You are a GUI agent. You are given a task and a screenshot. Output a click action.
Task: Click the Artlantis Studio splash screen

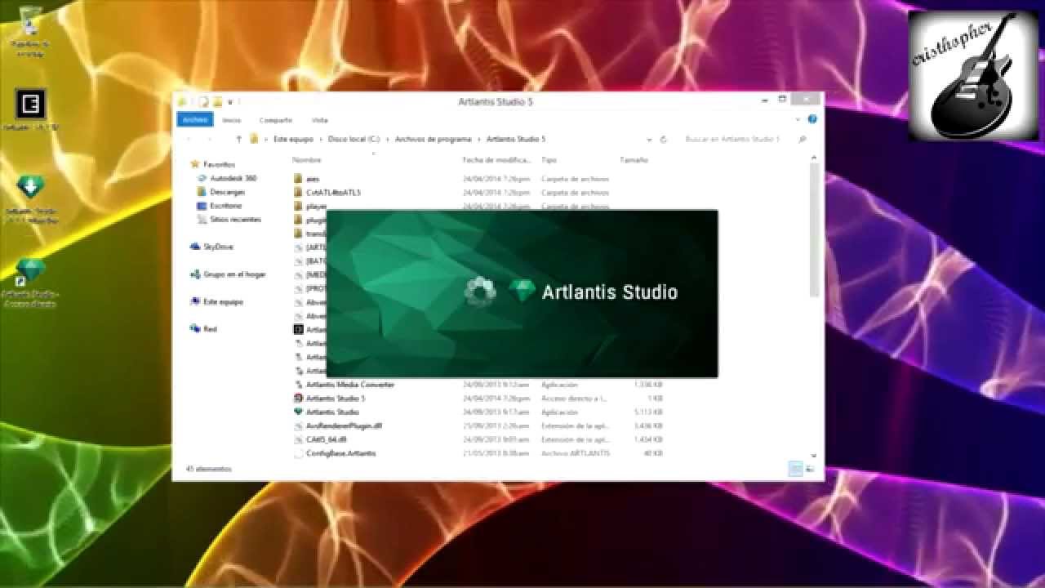(x=522, y=293)
